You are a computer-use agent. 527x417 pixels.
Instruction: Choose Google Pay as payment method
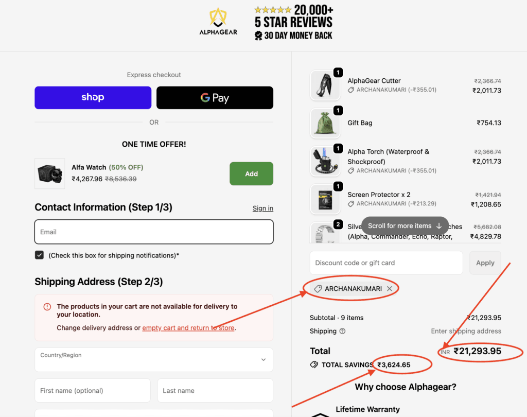click(x=215, y=98)
